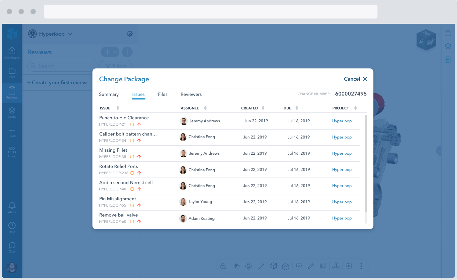Screen dimensions: 457x280
Task: Select the Issues tab
Action: [139, 94]
